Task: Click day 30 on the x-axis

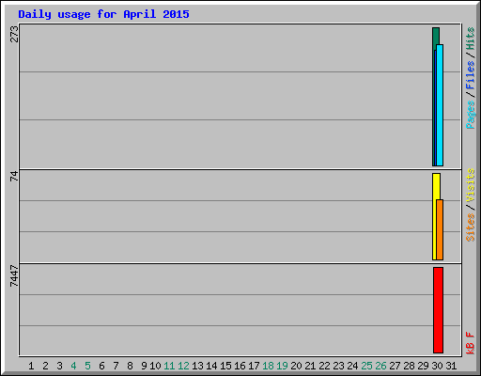Action: coord(437,366)
